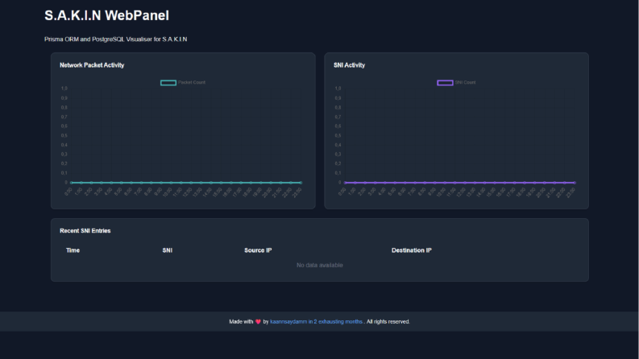The height and width of the screenshot is (359, 639).
Task: Select the 0:00 data point on SNI chart
Action: (345, 183)
